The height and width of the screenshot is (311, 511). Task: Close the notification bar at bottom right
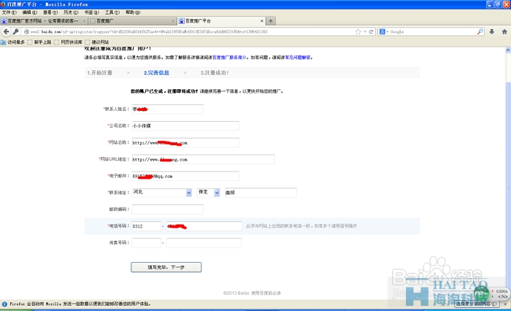click(507, 303)
